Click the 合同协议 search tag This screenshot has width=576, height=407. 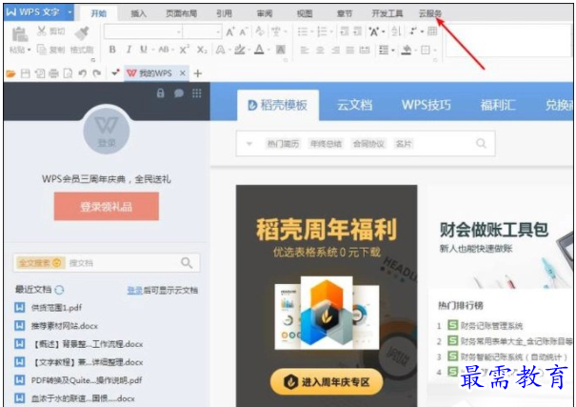tap(368, 143)
